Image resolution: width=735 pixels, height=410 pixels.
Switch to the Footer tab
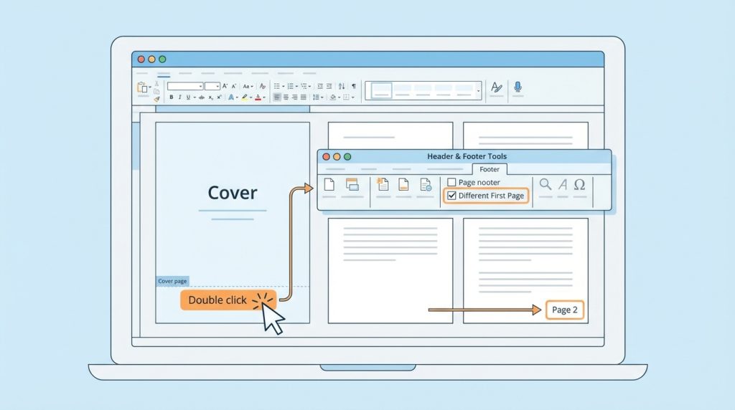pos(490,169)
